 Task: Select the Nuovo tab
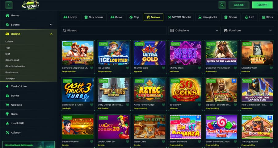pyautogui.click(x=153, y=17)
